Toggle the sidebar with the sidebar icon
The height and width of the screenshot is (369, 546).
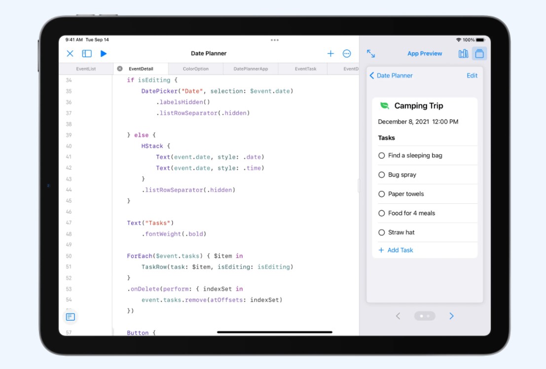tap(86, 53)
